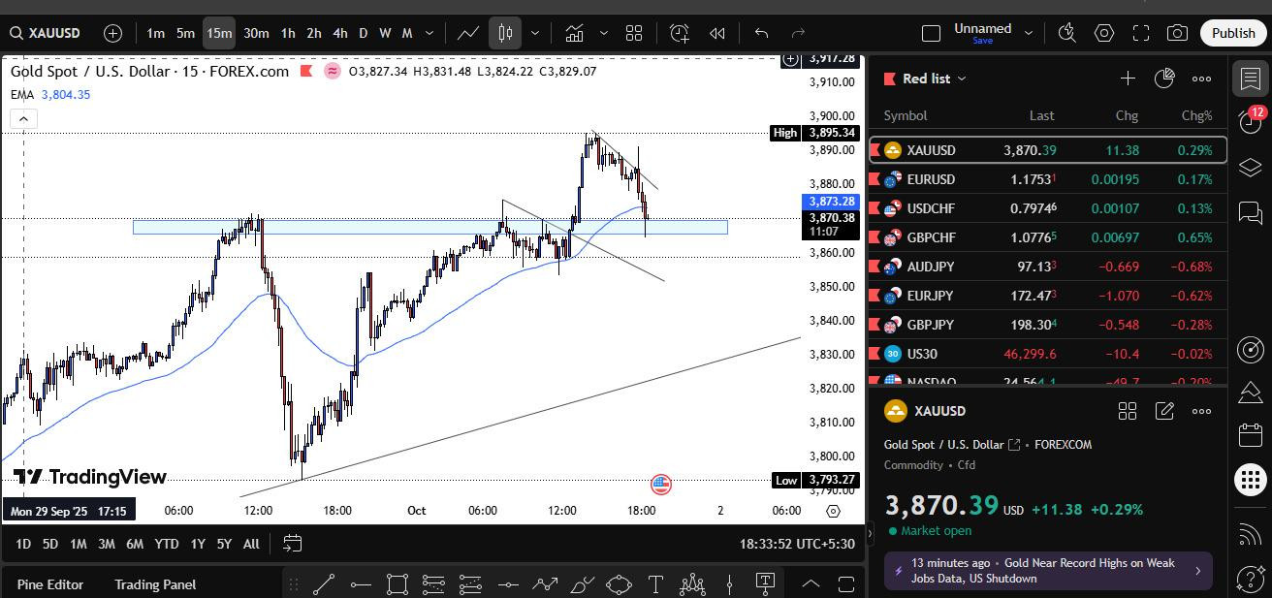Select the 1m timeframe
Screen dimensions: 1272x598
(155, 33)
